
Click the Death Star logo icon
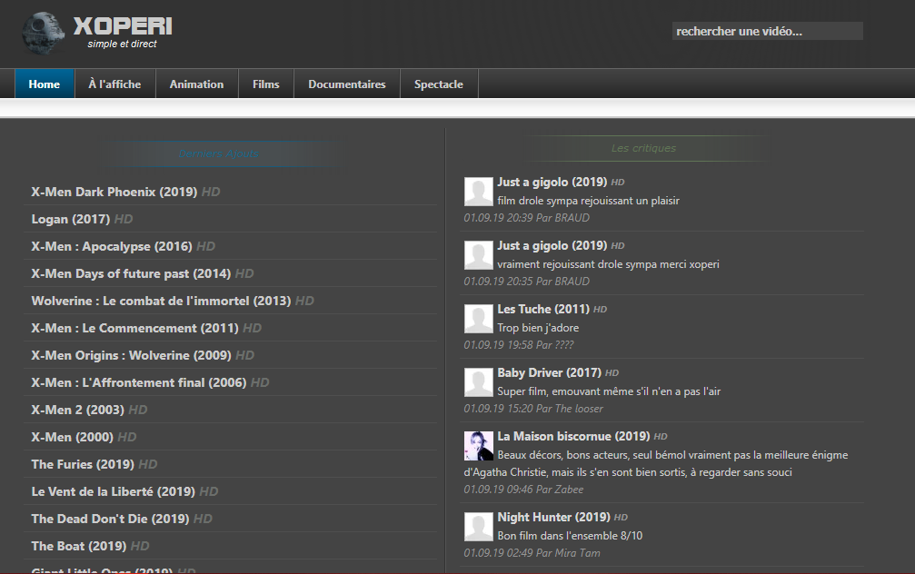pyautogui.click(x=43, y=33)
